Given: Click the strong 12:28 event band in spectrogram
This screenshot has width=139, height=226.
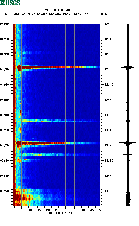Looking at the screenshot, I should (58, 67).
